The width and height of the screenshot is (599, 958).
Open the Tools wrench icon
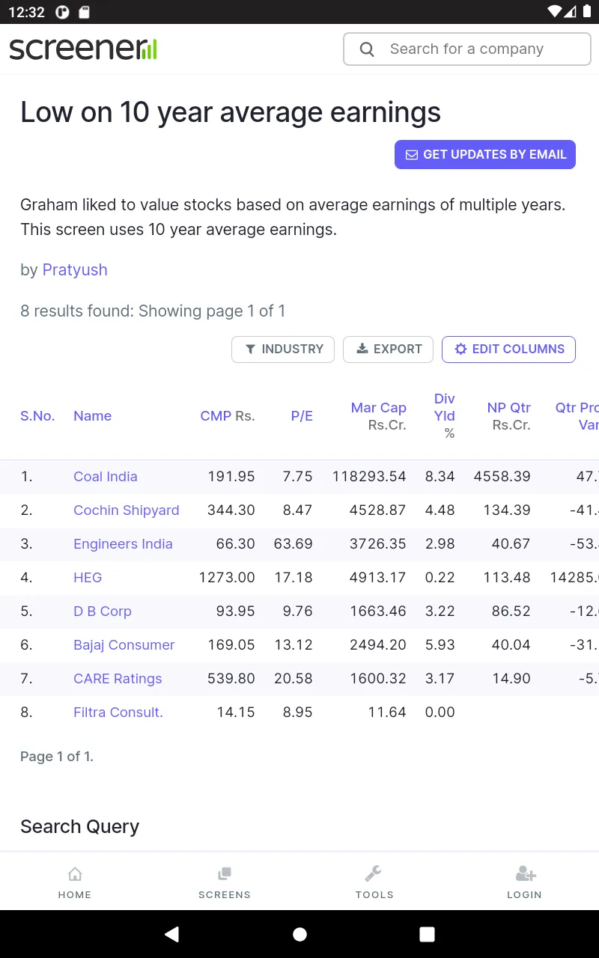(x=374, y=873)
